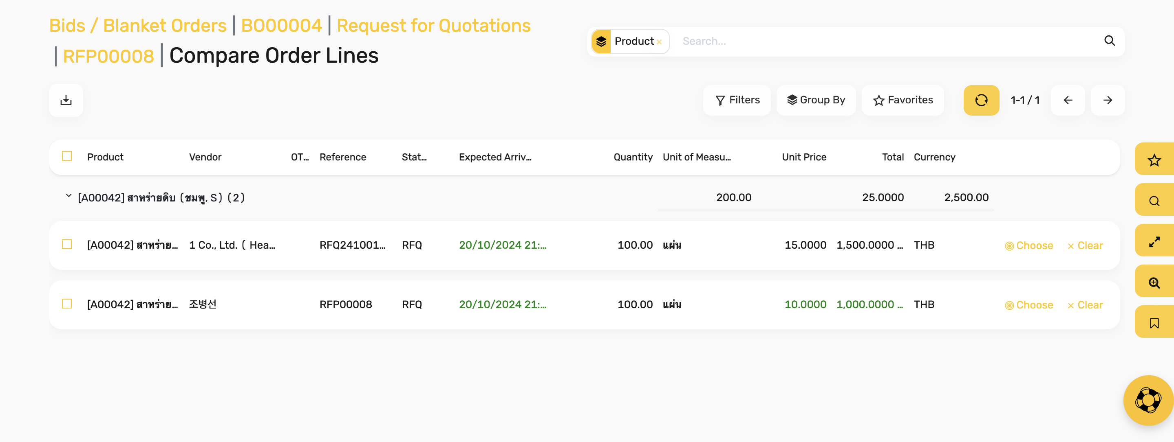Click reference cell RFP00008 in table

pos(345,304)
